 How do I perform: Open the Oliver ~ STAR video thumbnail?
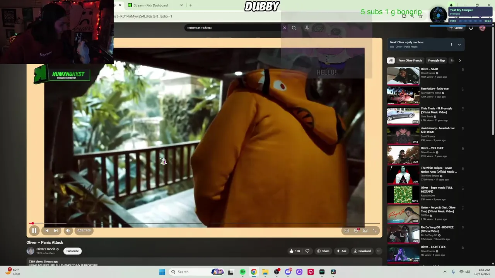coord(403,76)
